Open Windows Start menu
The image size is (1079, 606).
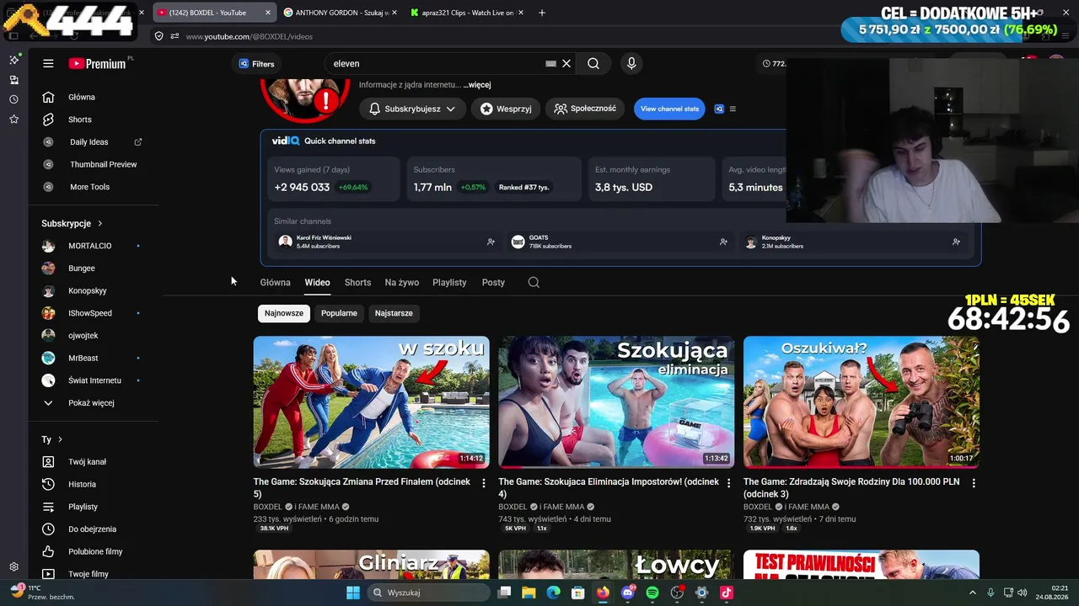click(x=353, y=593)
